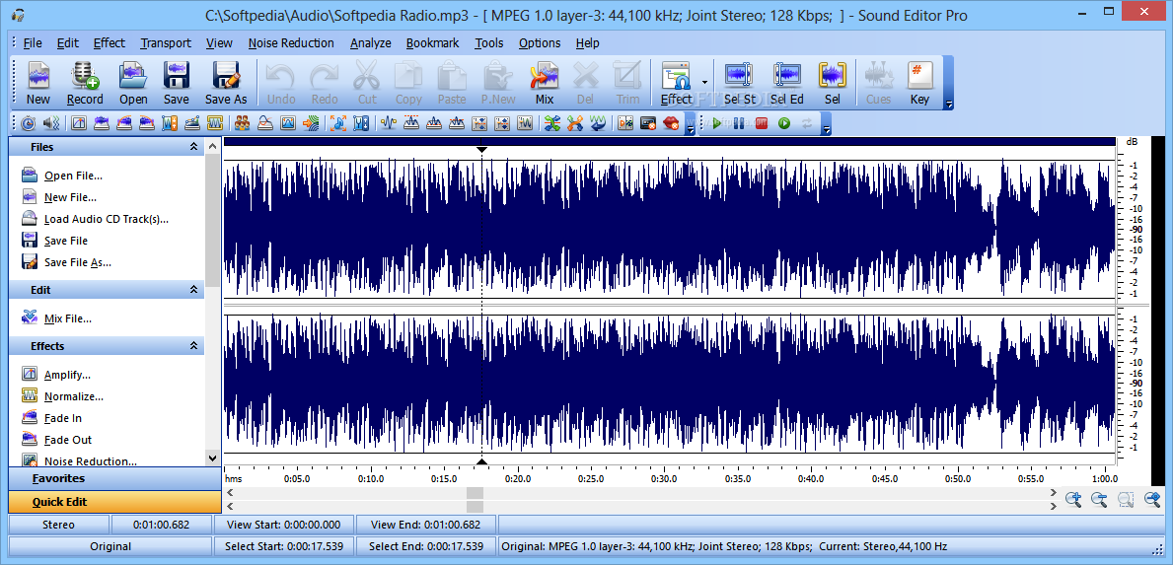Open the Noise Reduction menu
The width and height of the screenshot is (1173, 565).
click(x=291, y=43)
